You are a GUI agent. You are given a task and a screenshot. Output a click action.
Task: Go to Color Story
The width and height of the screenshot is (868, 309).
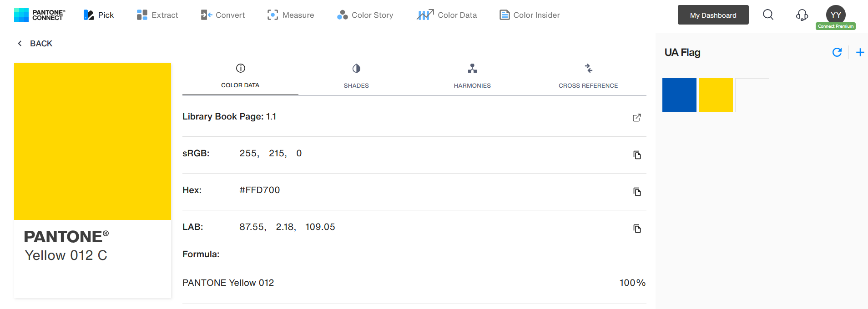365,15
